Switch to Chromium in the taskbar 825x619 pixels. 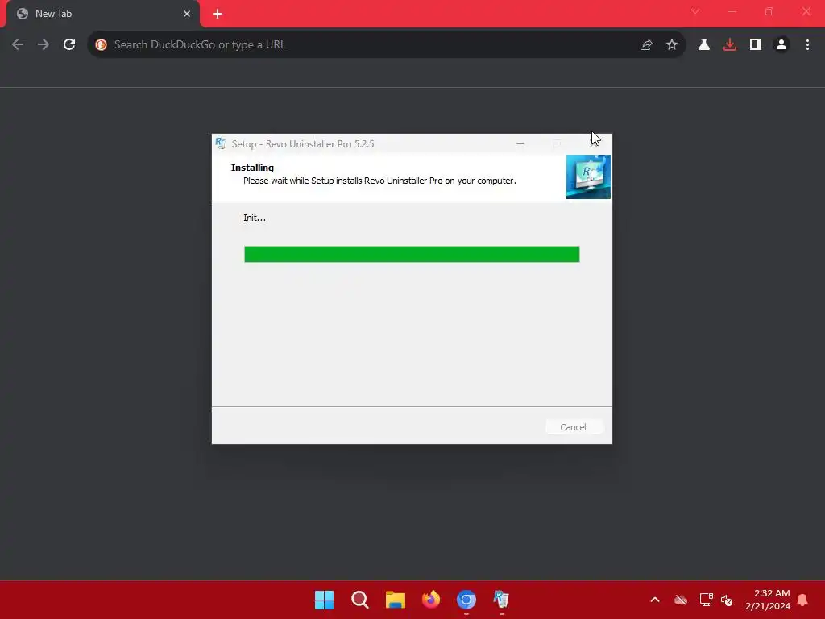tap(466, 600)
